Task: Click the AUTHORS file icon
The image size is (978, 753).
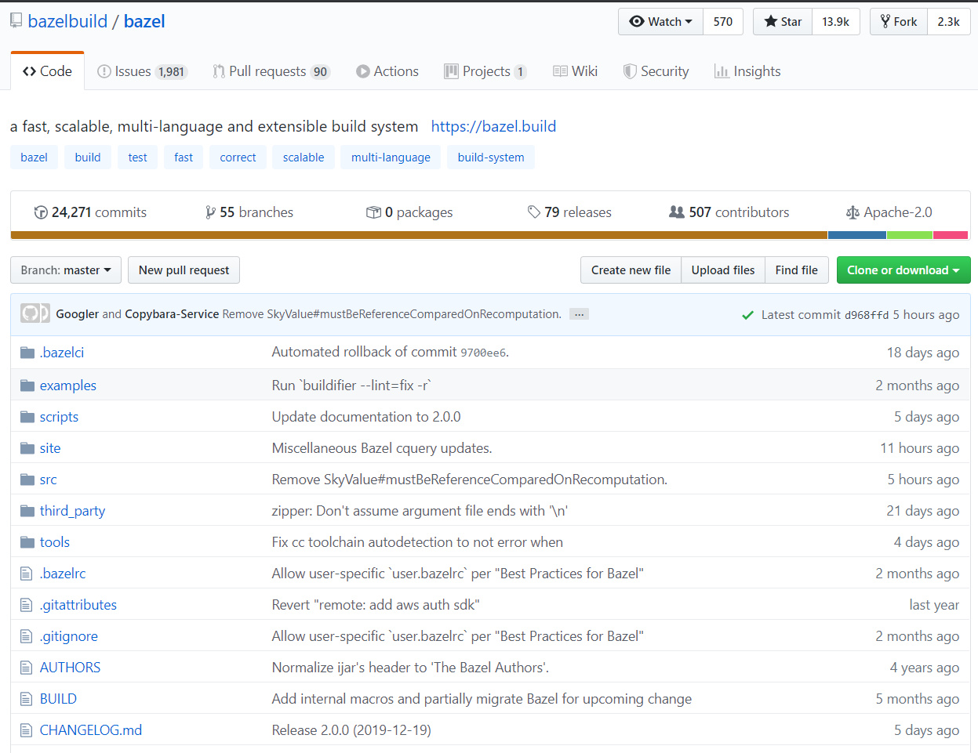Action: (27, 668)
